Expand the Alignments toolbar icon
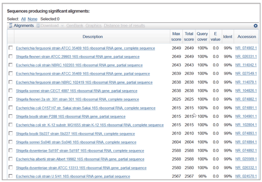The width and height of the screenshot is (262, 182). click(11, 26)
